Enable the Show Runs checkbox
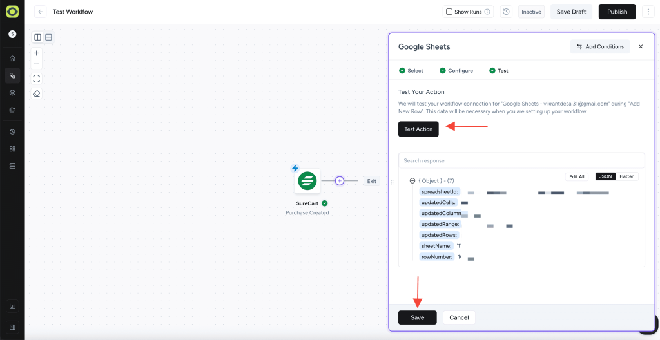This screenshot has width=660, height=340. 449,12
